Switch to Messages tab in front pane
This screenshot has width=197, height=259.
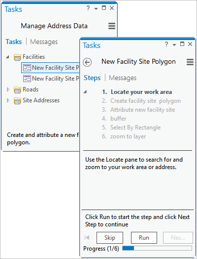click(123, 78)
